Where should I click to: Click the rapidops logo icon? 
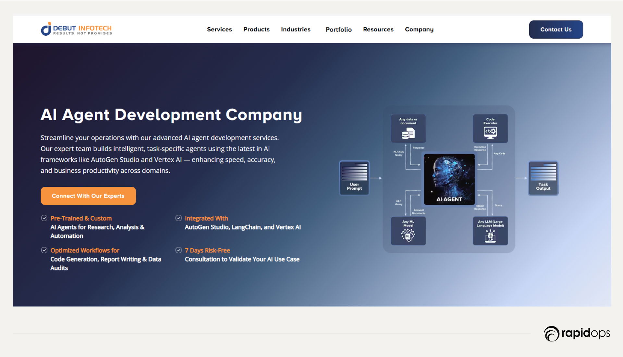pyautogui.click(x=551, y=334)
